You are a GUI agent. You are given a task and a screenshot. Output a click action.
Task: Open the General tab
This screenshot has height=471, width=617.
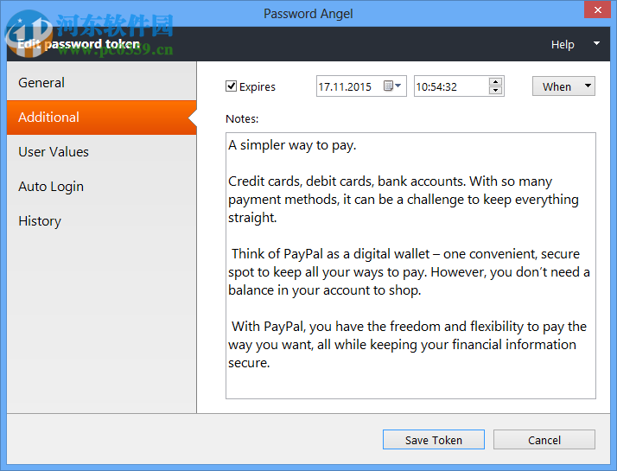(101, 83)
